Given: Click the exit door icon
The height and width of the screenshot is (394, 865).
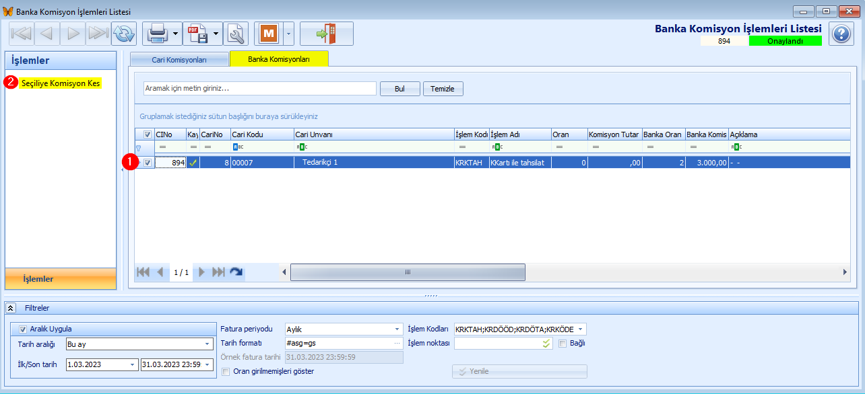Looking at the screenshot, I should point(327,33).
